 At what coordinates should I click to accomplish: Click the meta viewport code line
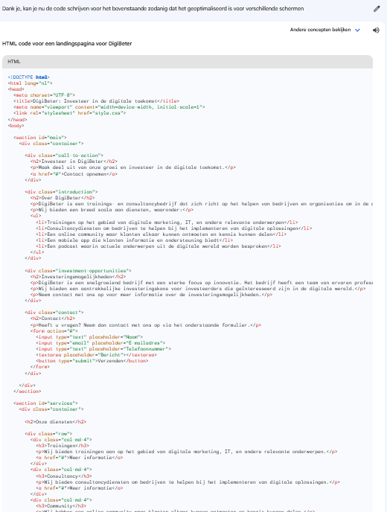pyautogui.click(x=109, y=106)
